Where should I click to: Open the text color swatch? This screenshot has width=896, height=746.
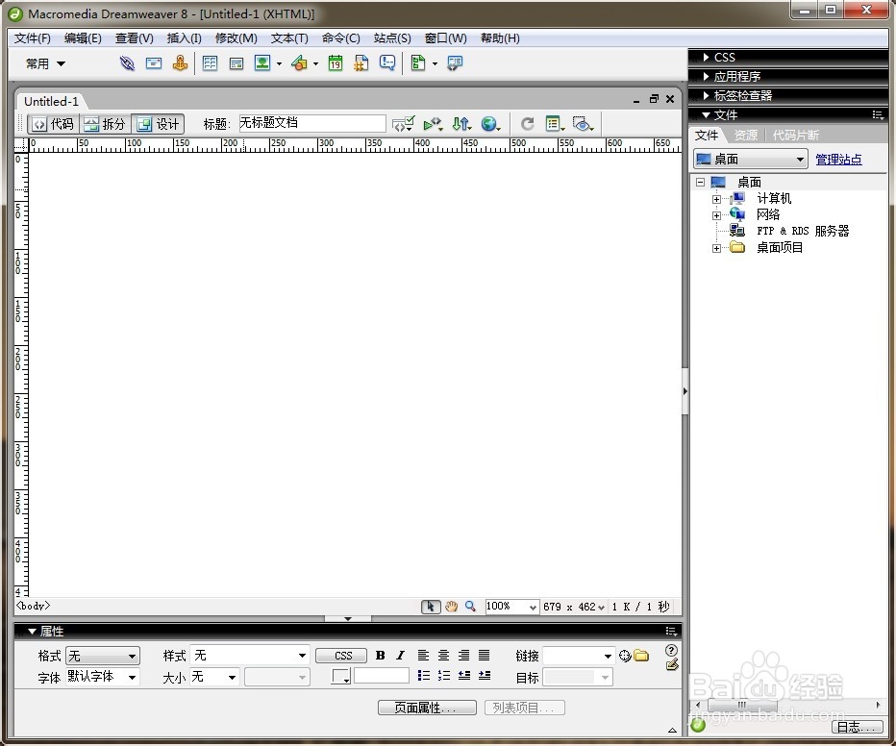pyautogui.click(x=340, y=677)
